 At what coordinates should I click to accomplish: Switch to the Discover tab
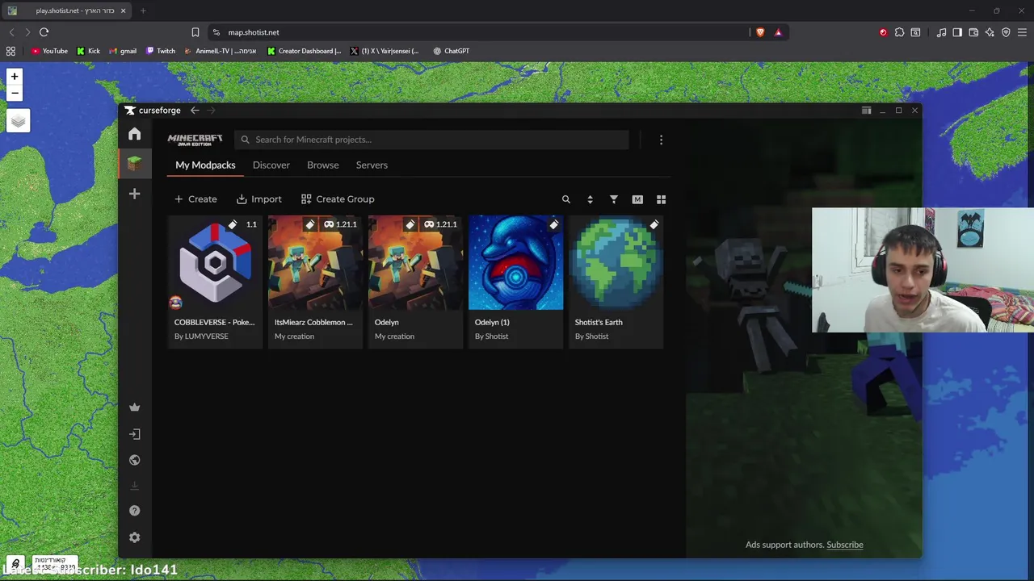271,165
